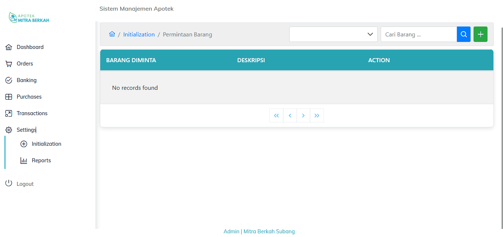Open Transactions in the sidebar
The width and height of the screenshot is (503, 237).
coord(32,113)
